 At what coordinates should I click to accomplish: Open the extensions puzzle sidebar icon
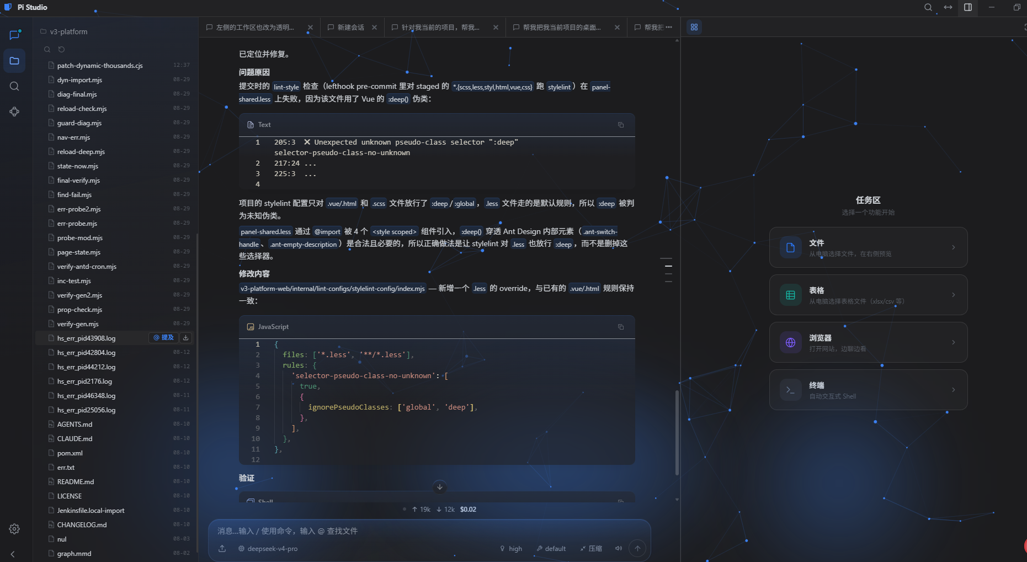point(14,112)
